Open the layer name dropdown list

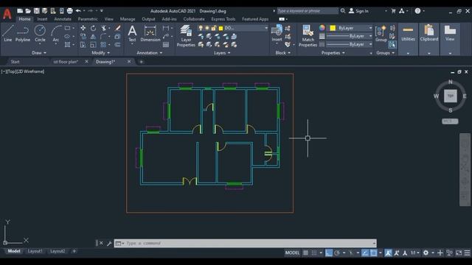click(266, 28)
